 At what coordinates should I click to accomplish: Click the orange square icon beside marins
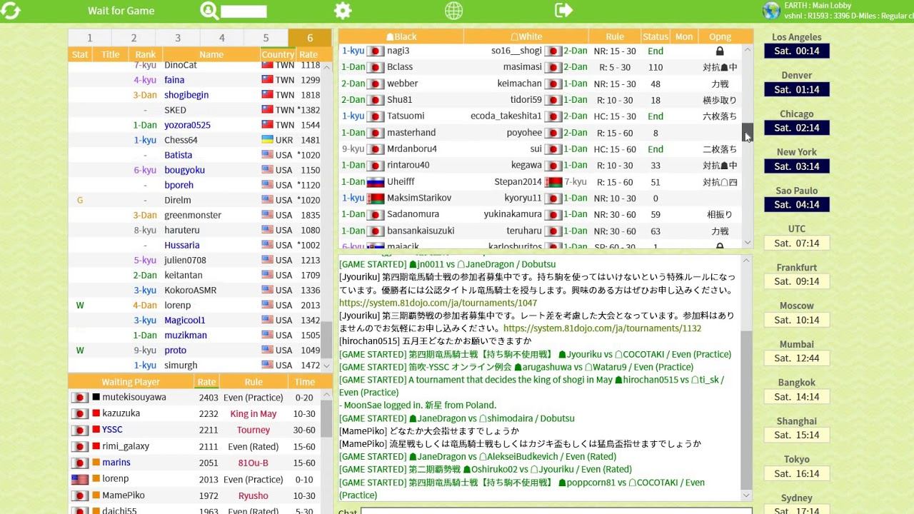tap(96, 463)
